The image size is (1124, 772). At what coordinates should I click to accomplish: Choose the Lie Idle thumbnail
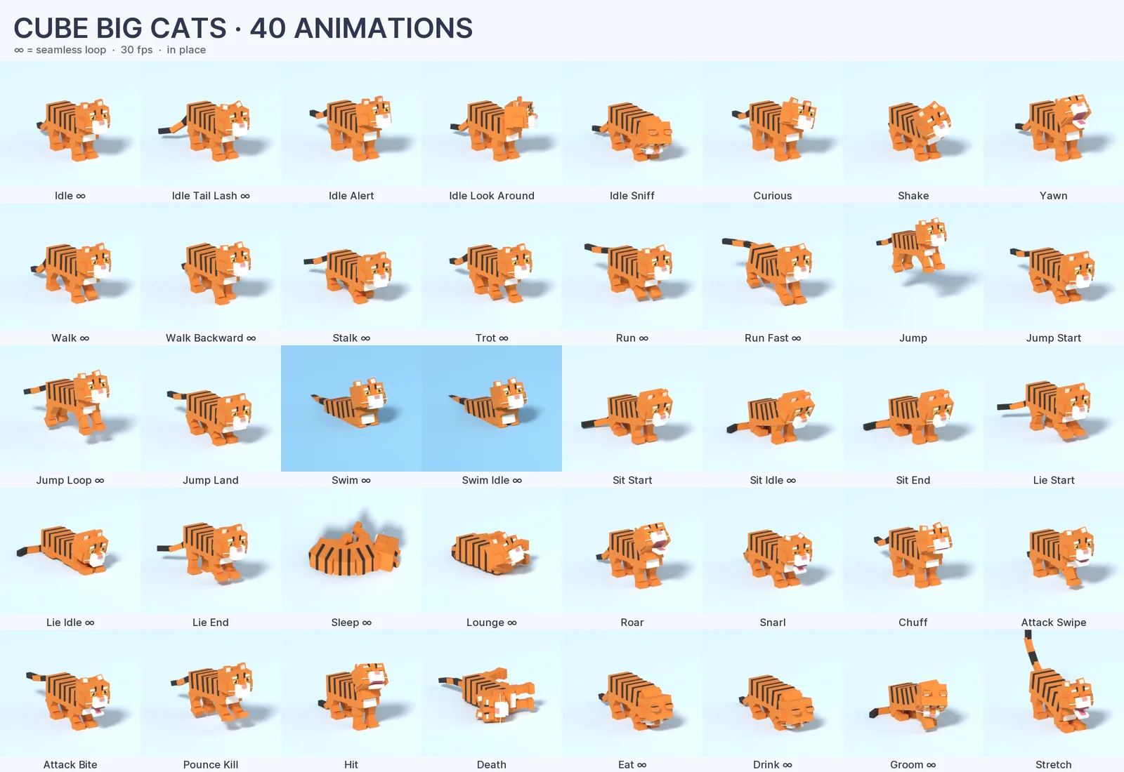[x=70, y=551]
